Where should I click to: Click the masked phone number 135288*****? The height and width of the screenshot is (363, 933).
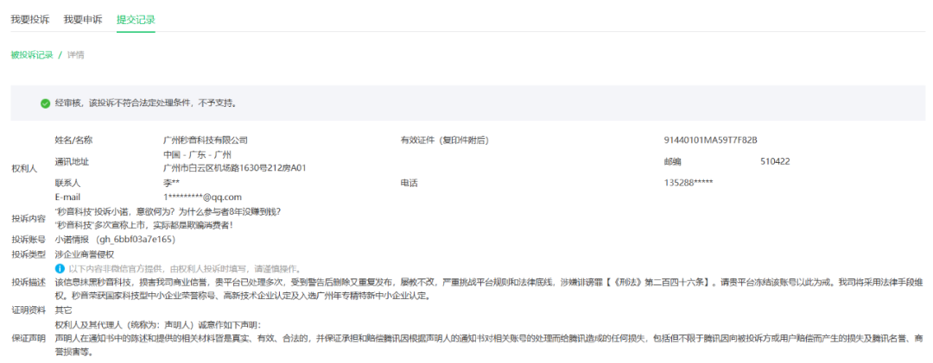688,183
